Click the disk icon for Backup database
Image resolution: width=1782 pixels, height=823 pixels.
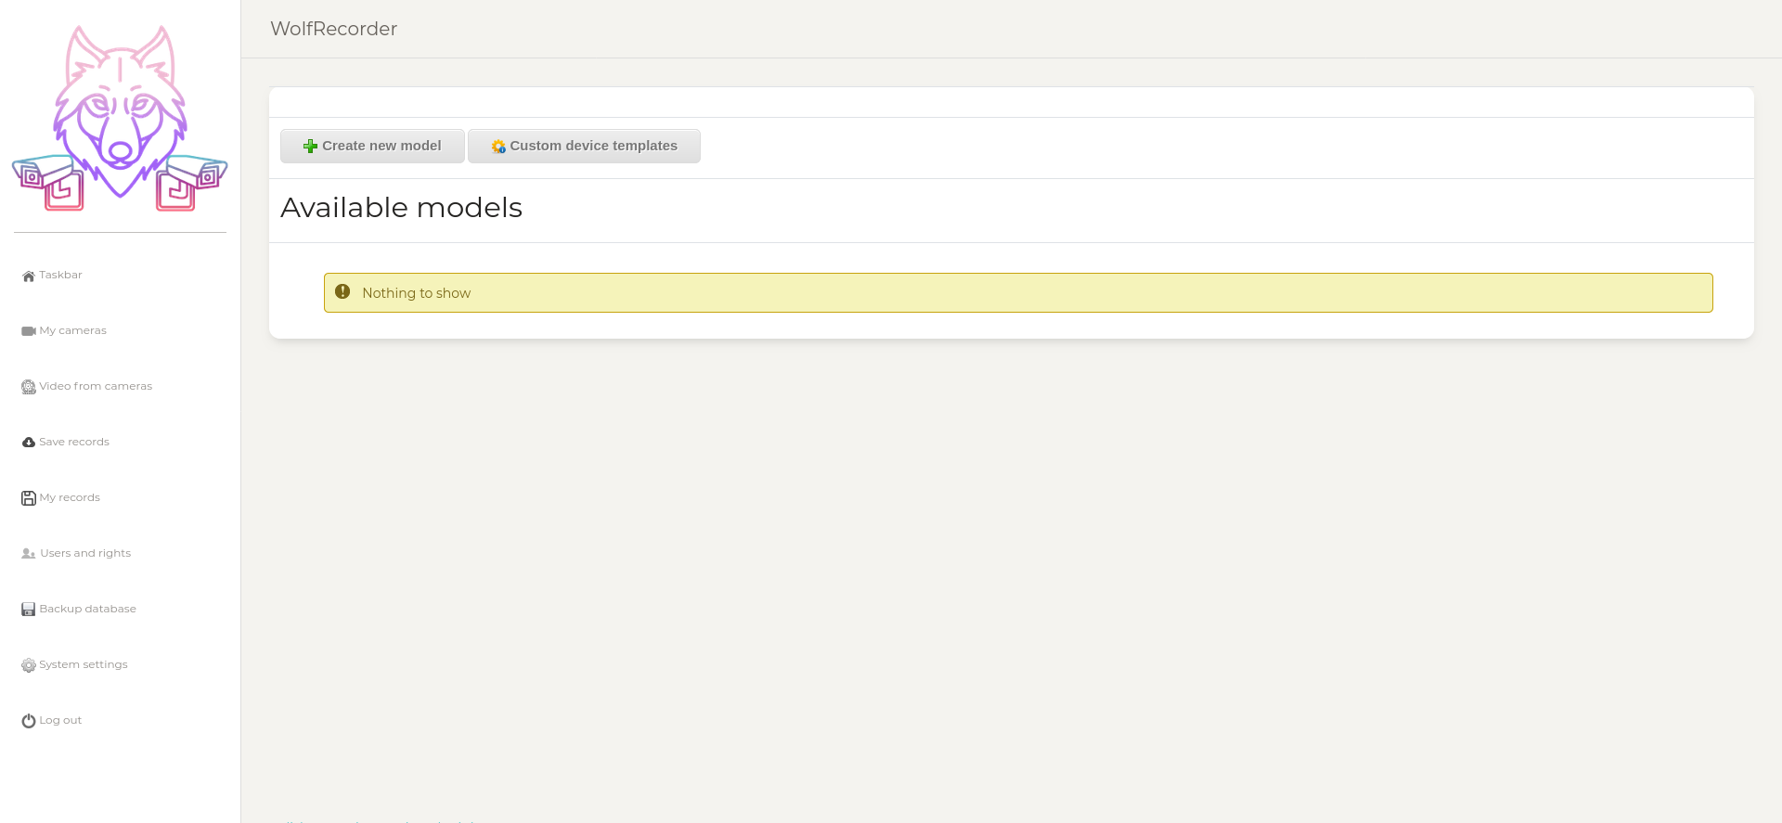pos(29,610)
